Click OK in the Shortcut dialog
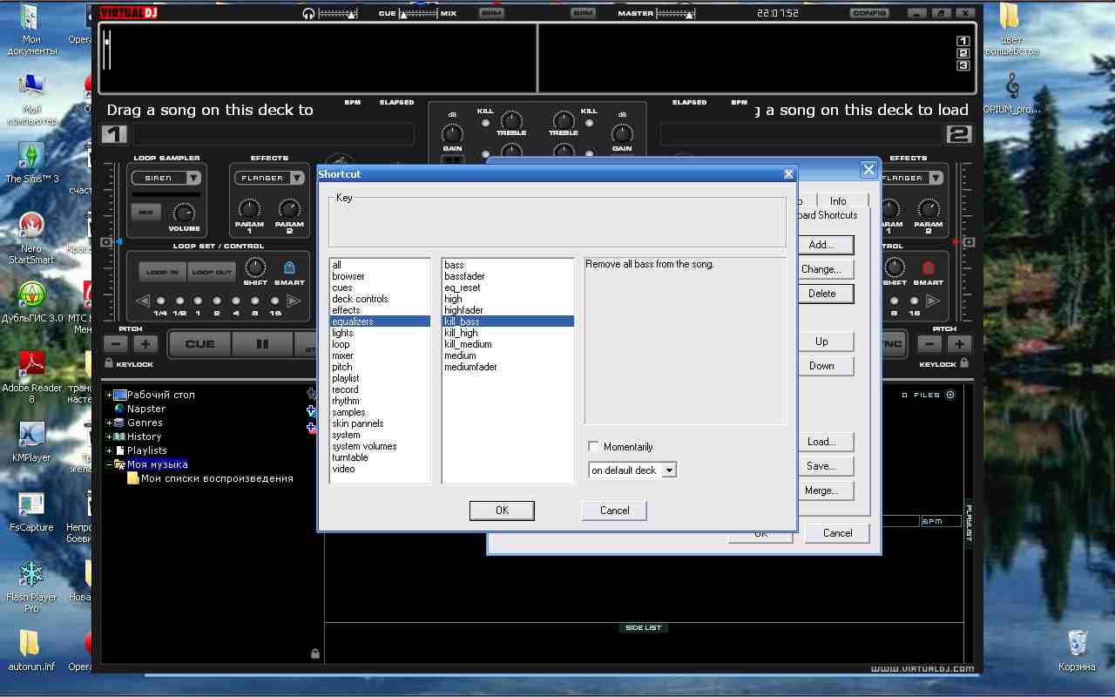 click(x=502, y=511)
